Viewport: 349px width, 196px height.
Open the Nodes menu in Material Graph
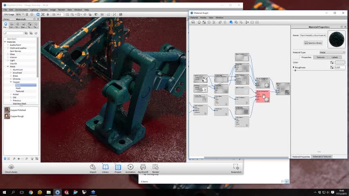(x=203, y=18)
